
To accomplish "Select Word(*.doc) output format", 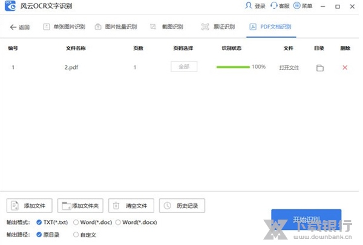I will point(93,222).
